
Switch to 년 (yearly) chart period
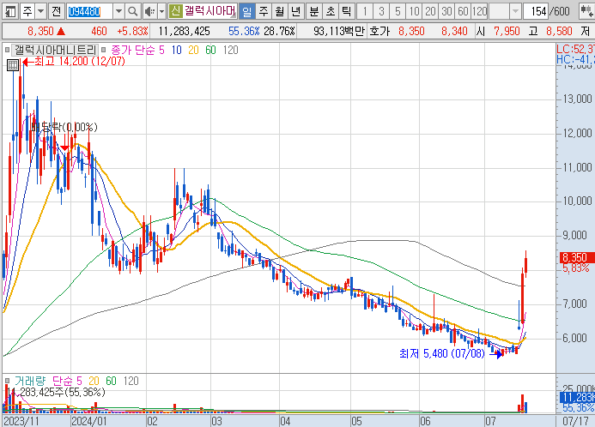point(295,12)
